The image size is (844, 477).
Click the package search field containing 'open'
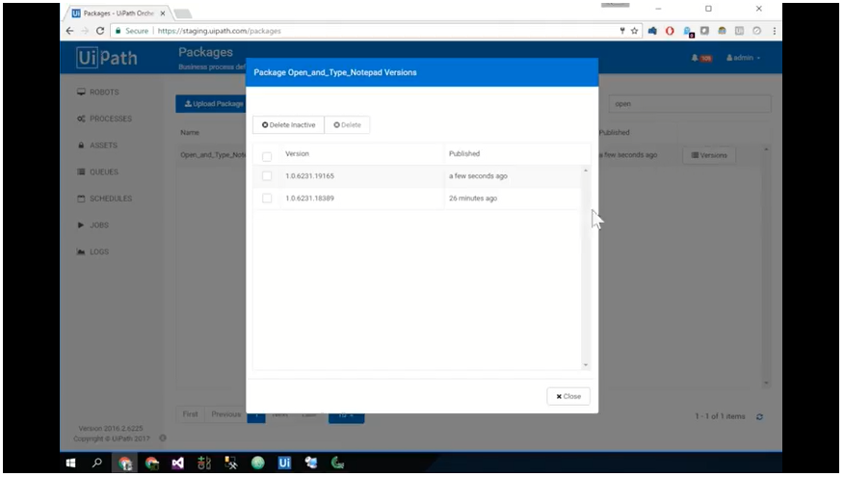[690, 104]
